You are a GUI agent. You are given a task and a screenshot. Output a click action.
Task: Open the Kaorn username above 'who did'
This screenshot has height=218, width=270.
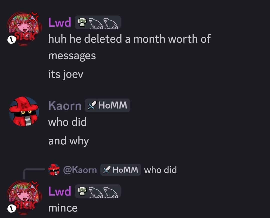point(65,105)
